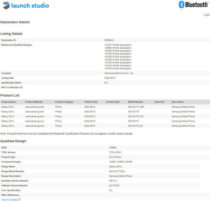The width and height of the screenshot is (210, 203).
Task: Click model number SM-A217M_DS in product list
Action: tap(136, 116)
